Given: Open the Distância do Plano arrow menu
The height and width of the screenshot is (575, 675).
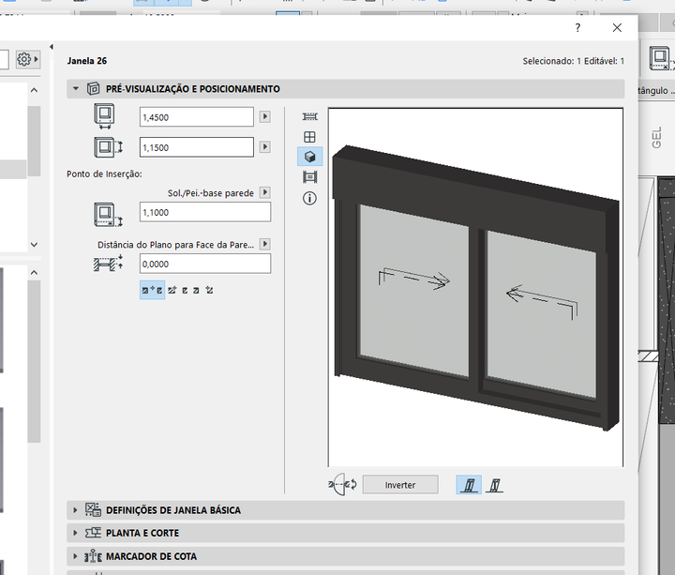Looking at the screenshot, I should (x=264, y=244).
